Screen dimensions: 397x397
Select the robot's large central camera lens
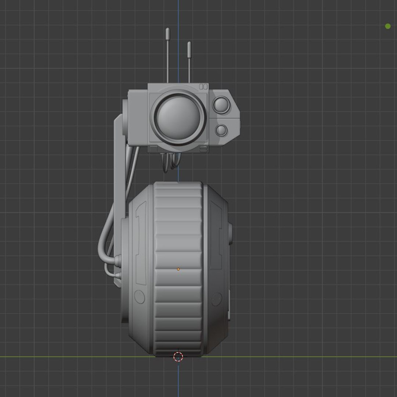tap(178, 118)
